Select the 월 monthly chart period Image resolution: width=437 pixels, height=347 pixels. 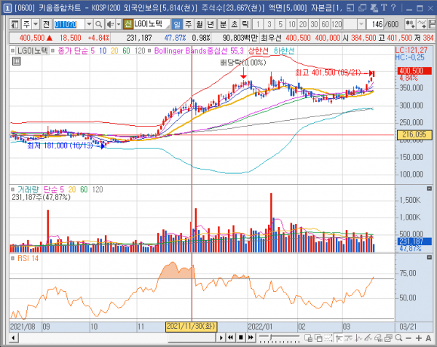point(200,25)
